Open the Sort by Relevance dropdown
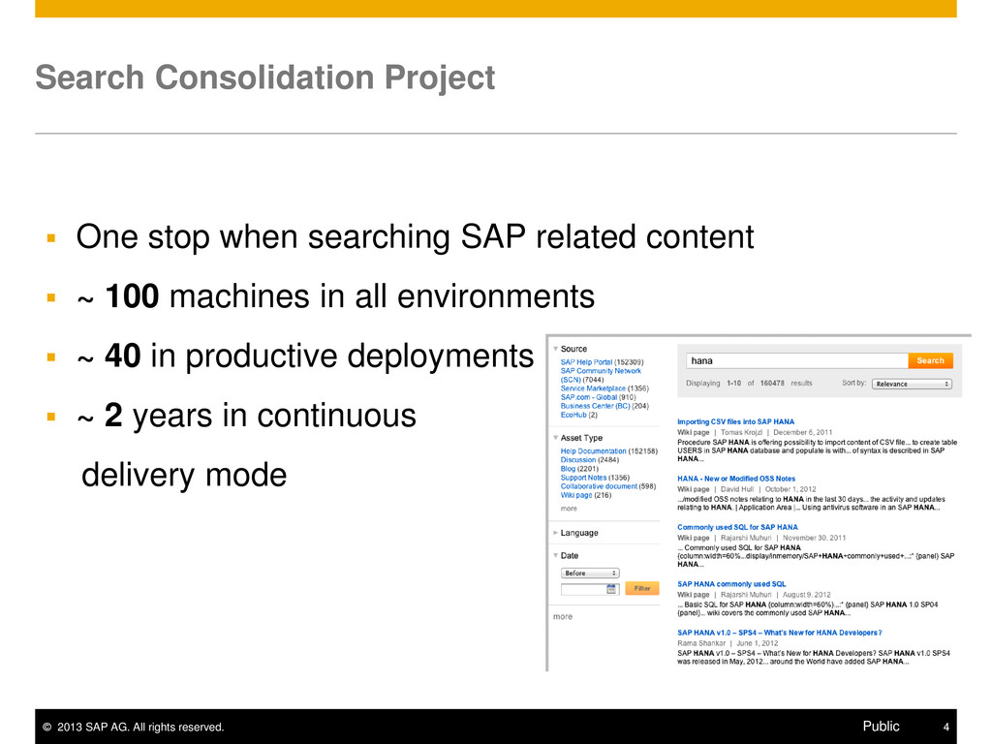This screenshot has height=744, width=992. pyautogui.click(x=912, y=384)
